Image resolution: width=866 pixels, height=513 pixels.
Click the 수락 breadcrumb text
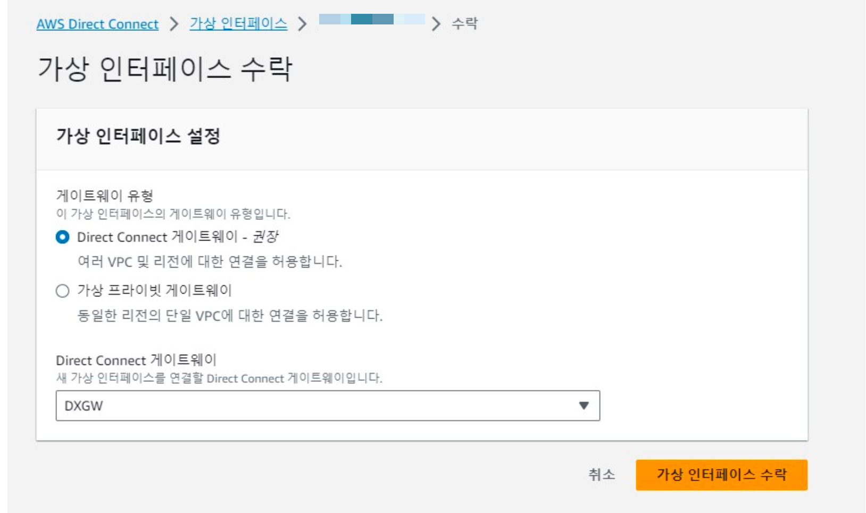464,24
